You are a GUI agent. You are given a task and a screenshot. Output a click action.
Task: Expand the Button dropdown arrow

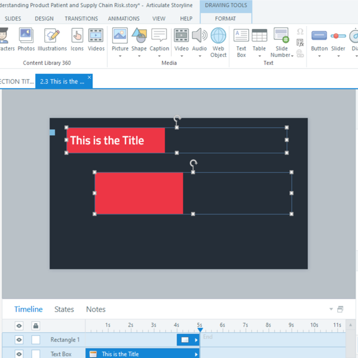click(x=319, y=56)
